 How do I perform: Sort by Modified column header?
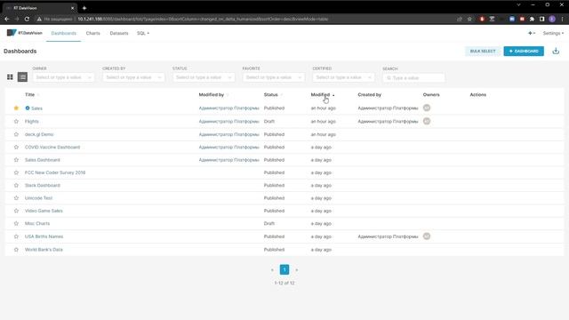[x=320, y=95]
